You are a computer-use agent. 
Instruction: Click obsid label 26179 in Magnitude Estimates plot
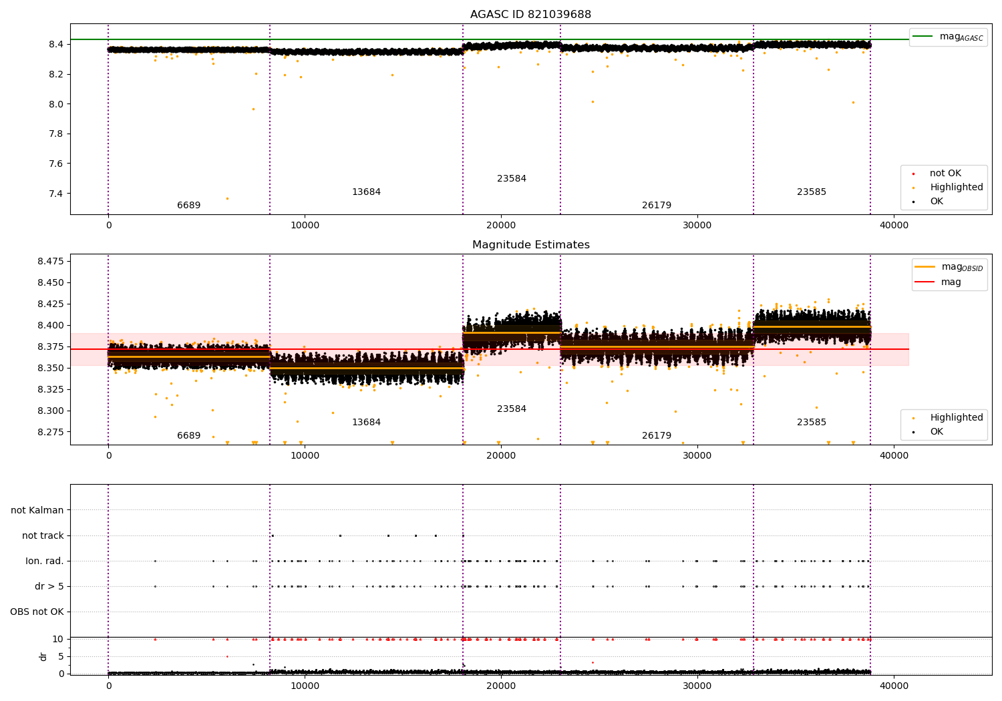657,436
